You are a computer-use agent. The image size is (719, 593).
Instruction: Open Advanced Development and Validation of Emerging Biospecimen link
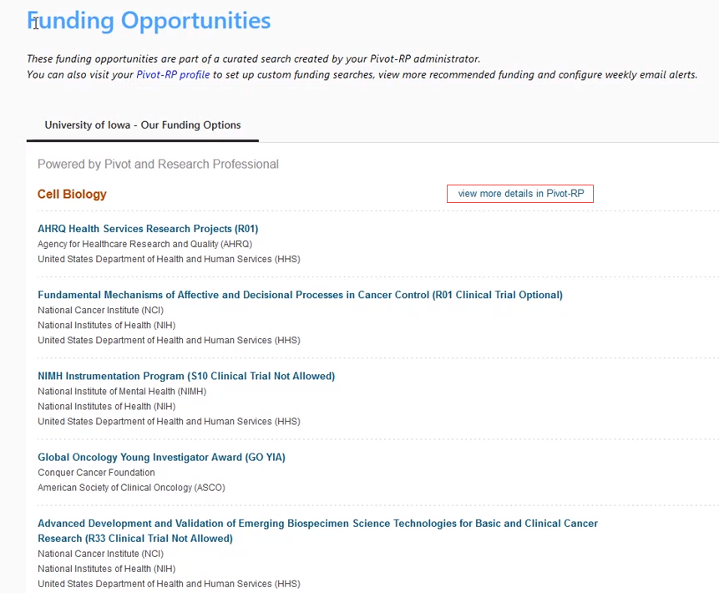(x=317, y=524)
